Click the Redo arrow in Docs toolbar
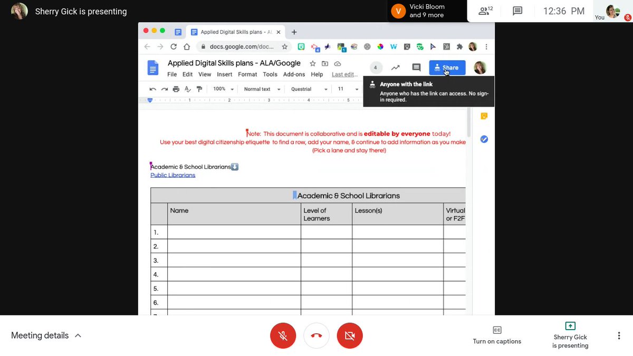Image resolution: width=633 pixels, height=356 pixels. [x=164, y=89]
